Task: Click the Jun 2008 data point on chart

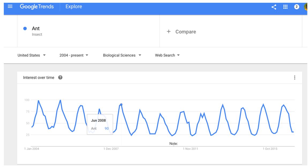Action: coord(121,104)
